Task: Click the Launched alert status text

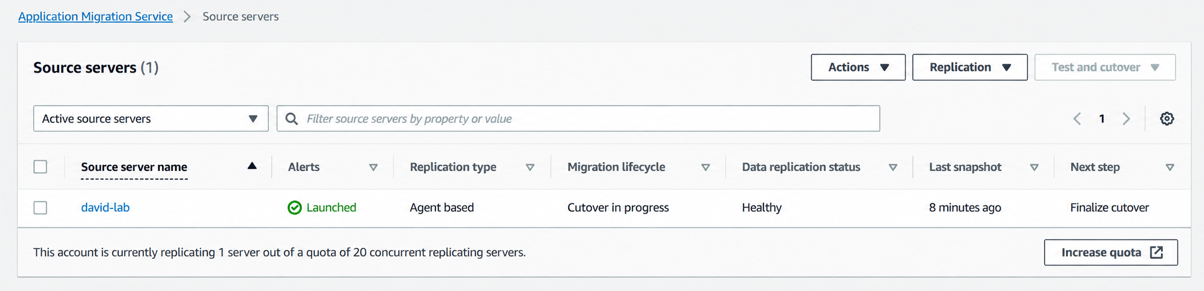Action: [332, 208]
